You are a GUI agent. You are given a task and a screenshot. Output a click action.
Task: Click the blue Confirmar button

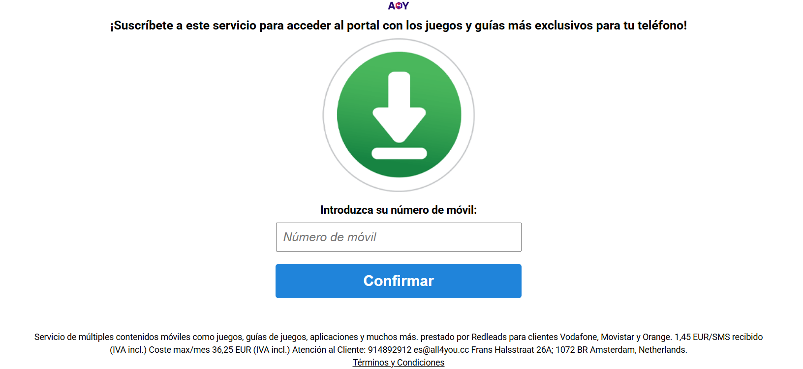coord(399,281)
